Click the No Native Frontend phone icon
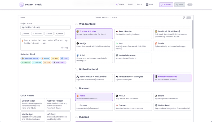 coord(156,77)
